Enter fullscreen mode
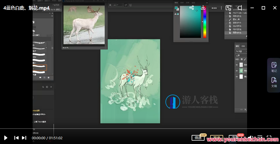This screenshot has width=280, height=144. click(x=269, y=138)
